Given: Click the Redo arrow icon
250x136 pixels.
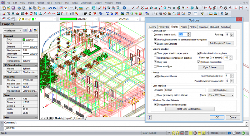Looking at the screenshot, I should 55,8.
